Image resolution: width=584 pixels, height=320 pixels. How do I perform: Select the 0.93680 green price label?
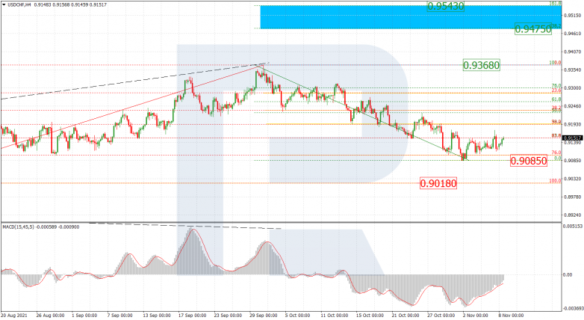[x=481, y=65]
